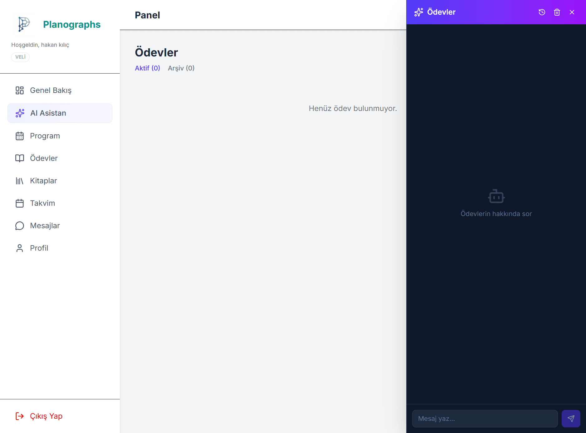Close the Ödevler assistant panel
The height and width of the screenshot is (433, 586).
pyautogui.click(x=572, y=12)
